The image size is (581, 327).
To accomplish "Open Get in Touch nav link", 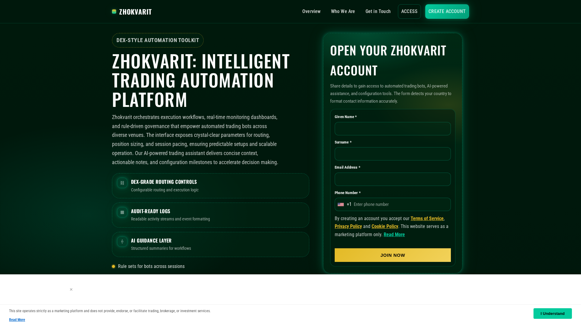I will coord(378,12).
